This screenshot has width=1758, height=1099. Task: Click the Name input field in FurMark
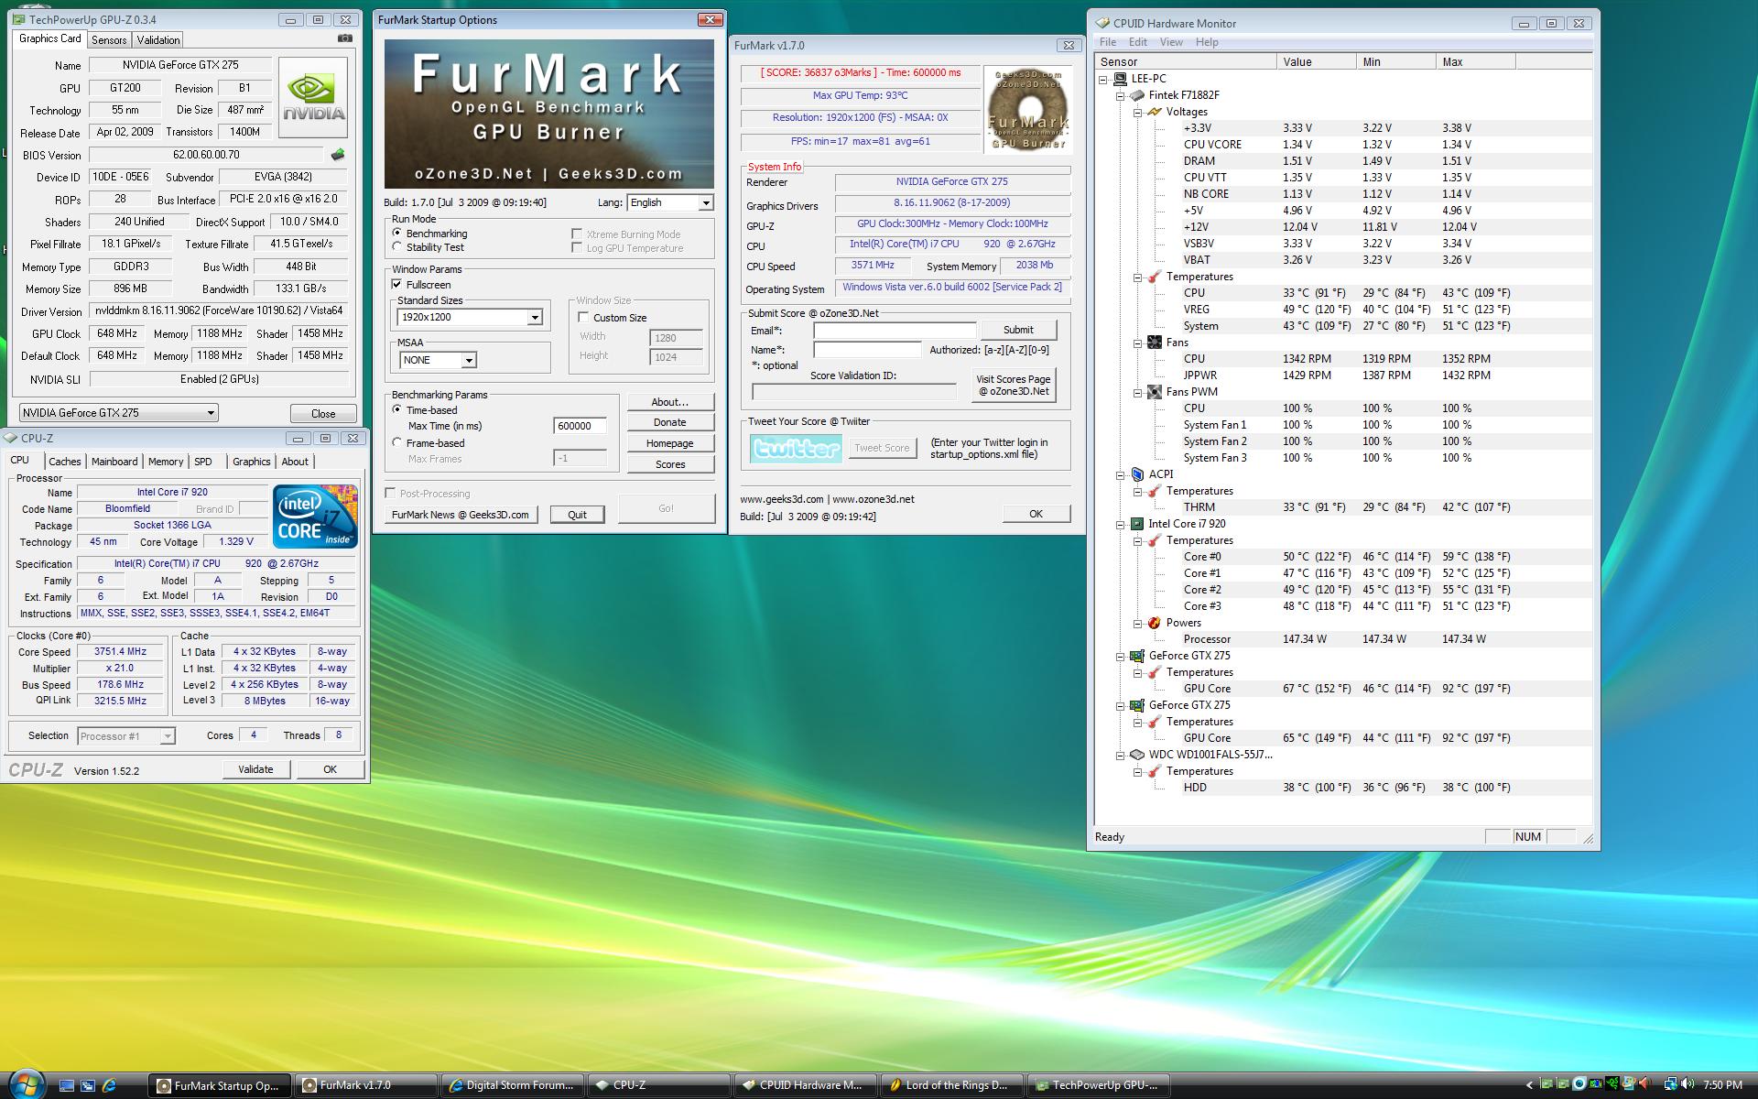coord(867,350)
